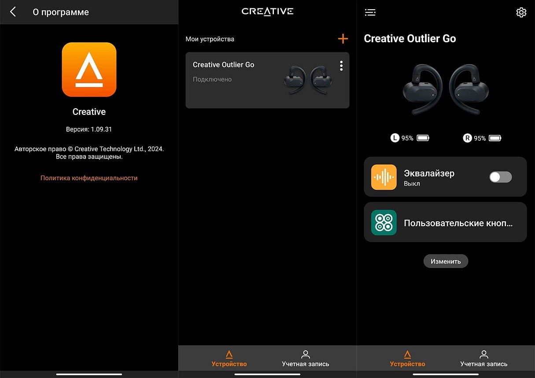535x378 pixels.
Task: Open the Политика конфиденциальности link
Action: (x=89, y=178)
